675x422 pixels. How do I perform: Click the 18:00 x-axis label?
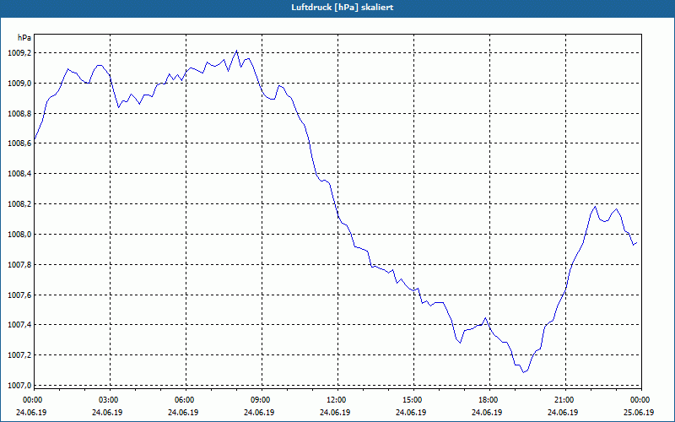point(489,400)
